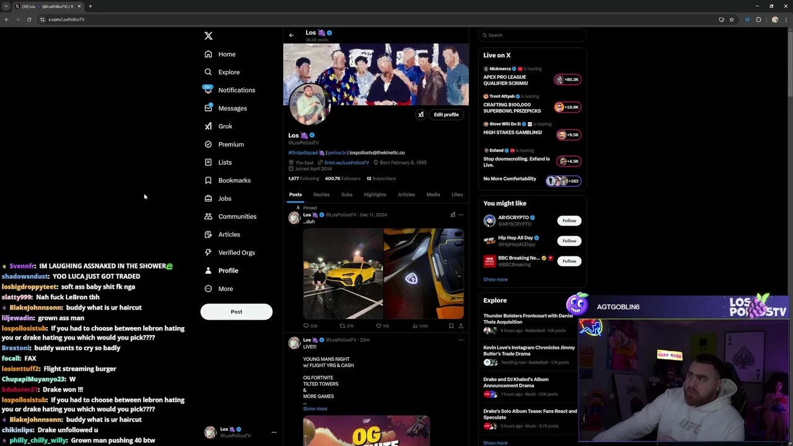Click the Communities icon in sidebar
The width and height of the screenshot is (793, 446).
coord(208,216)
